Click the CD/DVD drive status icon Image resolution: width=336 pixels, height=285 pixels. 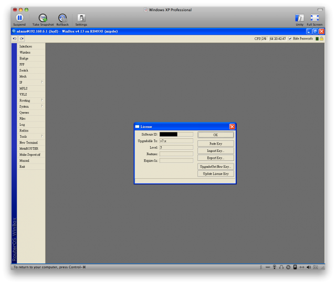point(288,267)
